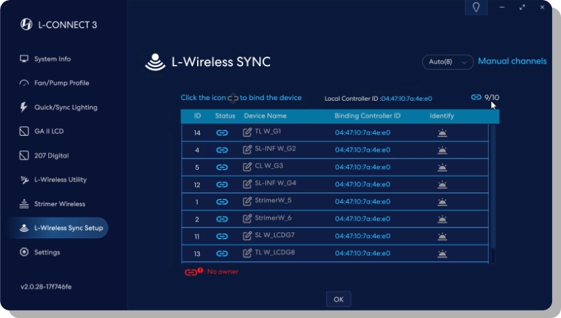
Task: Click link status icon for TL W_G1
Action: (x=222, y=133)
